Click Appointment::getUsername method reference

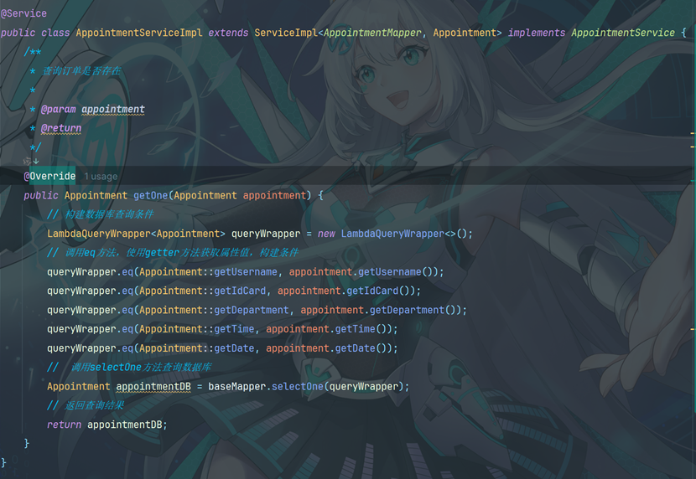tap(208, 271)
